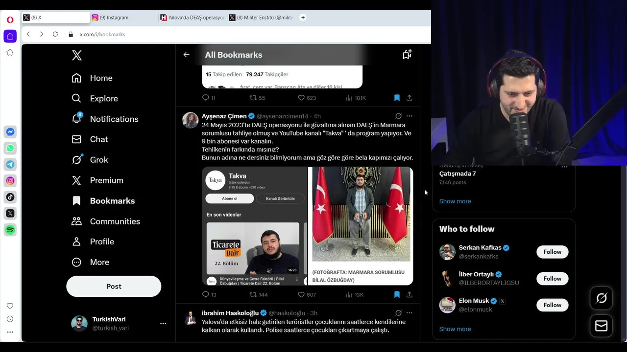627x352 pixels.
Task: Open Opera main menu logo
Action: point(10,20)
